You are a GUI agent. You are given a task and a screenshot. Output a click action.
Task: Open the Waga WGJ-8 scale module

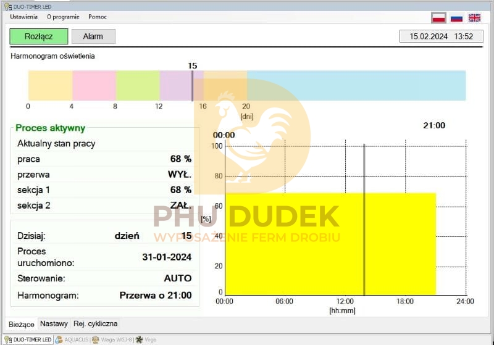point(112,339)
